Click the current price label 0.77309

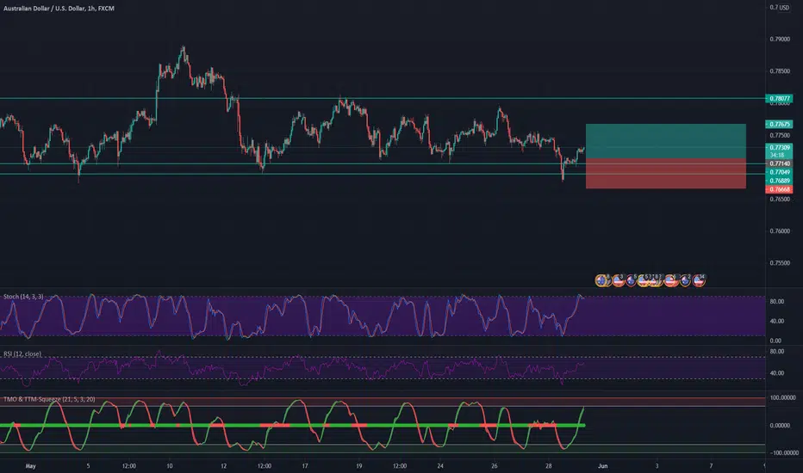tap(779, 148)
